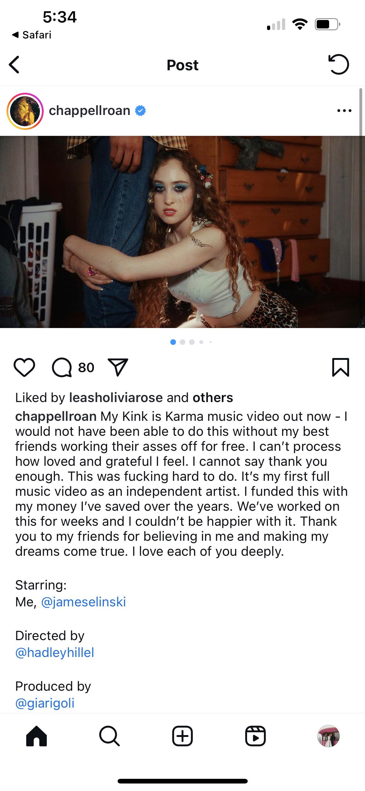Tap chappellroan username in post header
Viewport: 365px width, 791px height.
[x=90, y=111]
